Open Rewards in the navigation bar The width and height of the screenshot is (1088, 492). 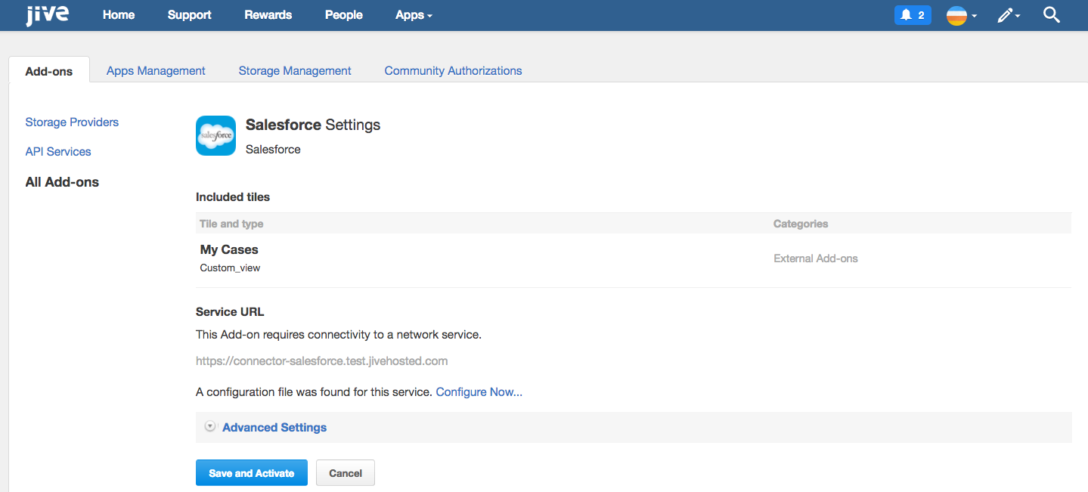[x=268, y=15]
